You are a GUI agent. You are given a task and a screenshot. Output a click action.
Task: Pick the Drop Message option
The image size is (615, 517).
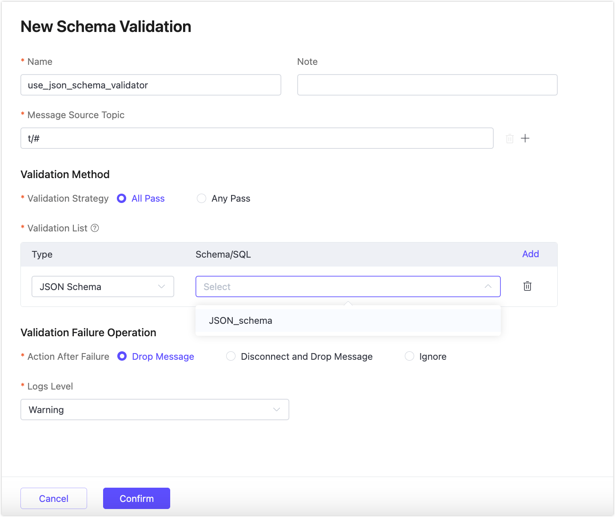click(122, 356)
